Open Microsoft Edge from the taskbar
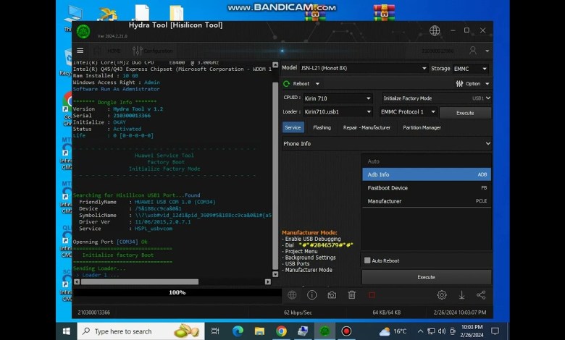The height and width of the screenshot is (340, 565). 238,331
